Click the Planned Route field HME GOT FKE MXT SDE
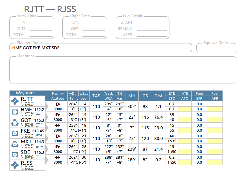This screenshot has height=174, width=236. [101, 48]
